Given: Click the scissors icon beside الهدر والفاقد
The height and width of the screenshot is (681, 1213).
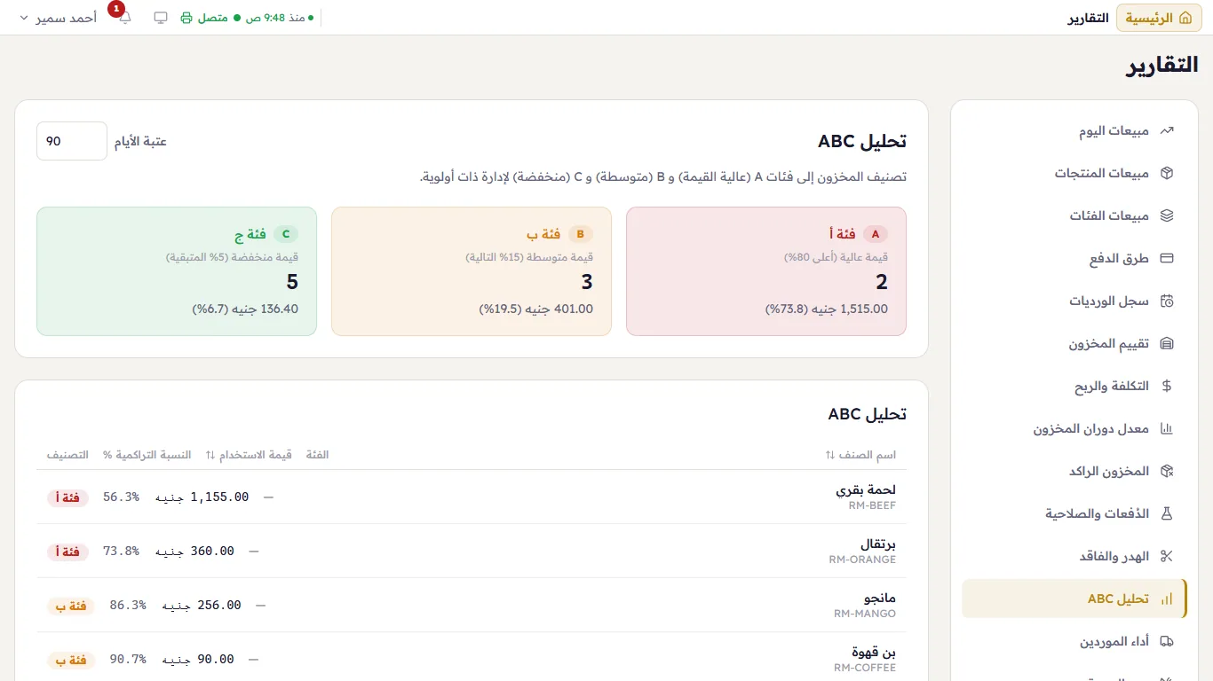Looking at the screenshot, I should pos(1167,556).
